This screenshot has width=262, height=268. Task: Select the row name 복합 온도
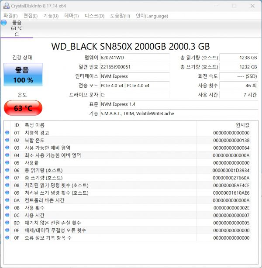(x=34, y=140)
